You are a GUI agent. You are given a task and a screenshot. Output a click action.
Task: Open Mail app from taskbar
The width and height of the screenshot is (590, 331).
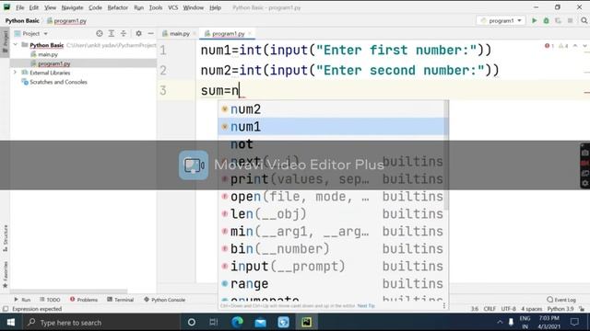click(260, 323)
